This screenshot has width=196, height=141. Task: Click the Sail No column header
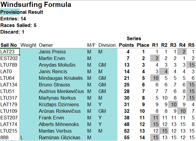coord(9,45)
